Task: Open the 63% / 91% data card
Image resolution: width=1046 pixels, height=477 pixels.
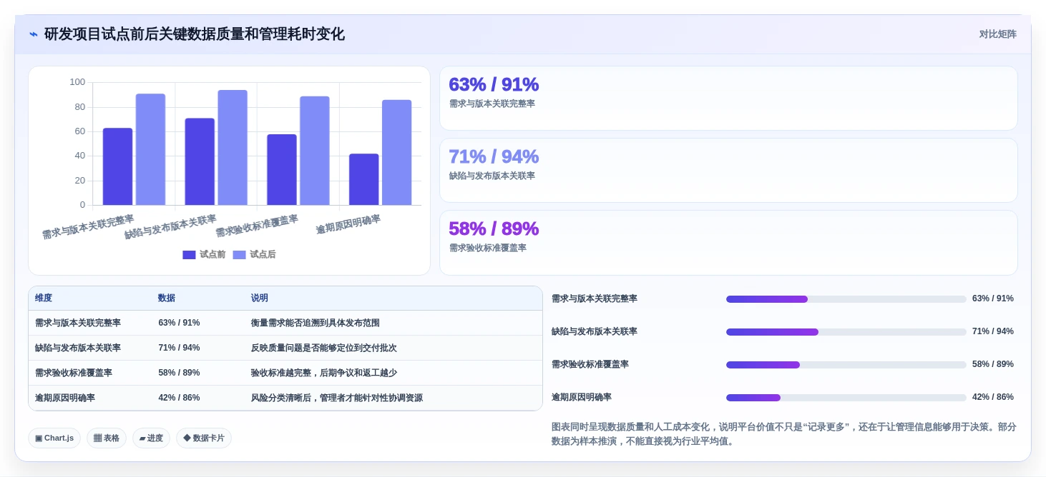Action: coord(728,99)
